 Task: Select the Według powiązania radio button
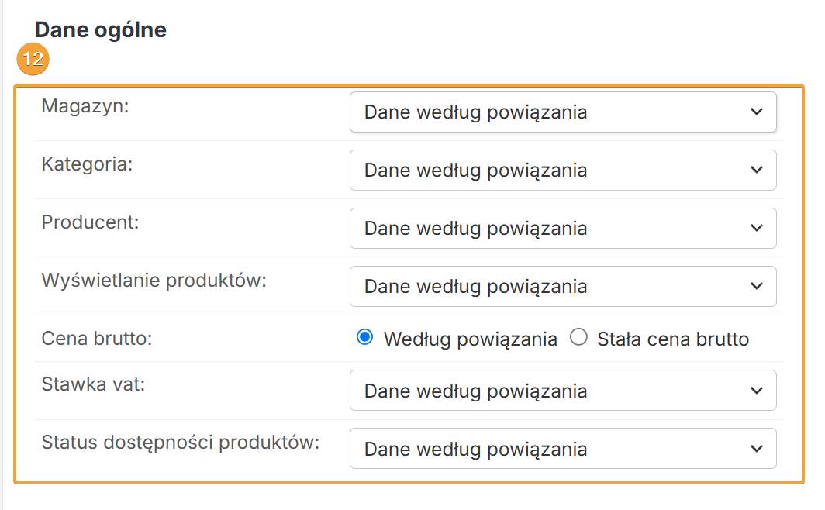pos(364,338)
